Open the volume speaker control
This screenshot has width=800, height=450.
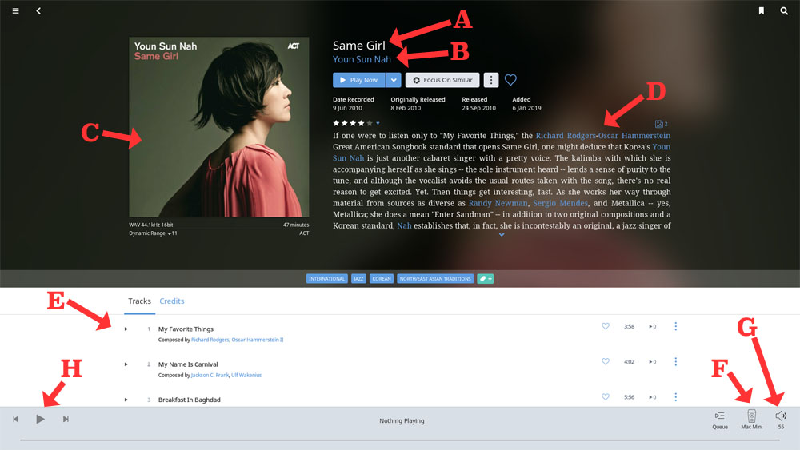tap(781, 416)
